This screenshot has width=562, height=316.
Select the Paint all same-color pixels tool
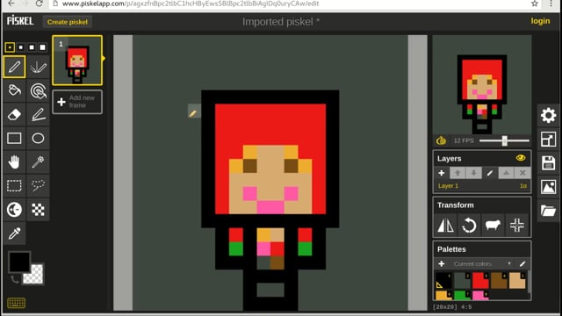(x=38, y=90)
